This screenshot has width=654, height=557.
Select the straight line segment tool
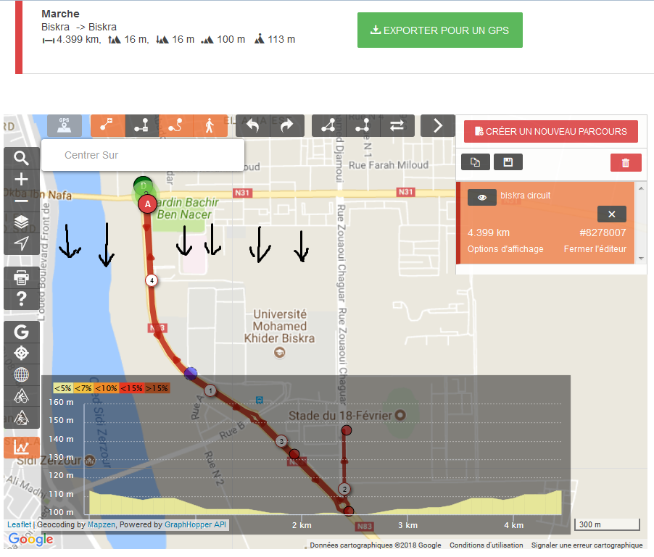(142, 125)
